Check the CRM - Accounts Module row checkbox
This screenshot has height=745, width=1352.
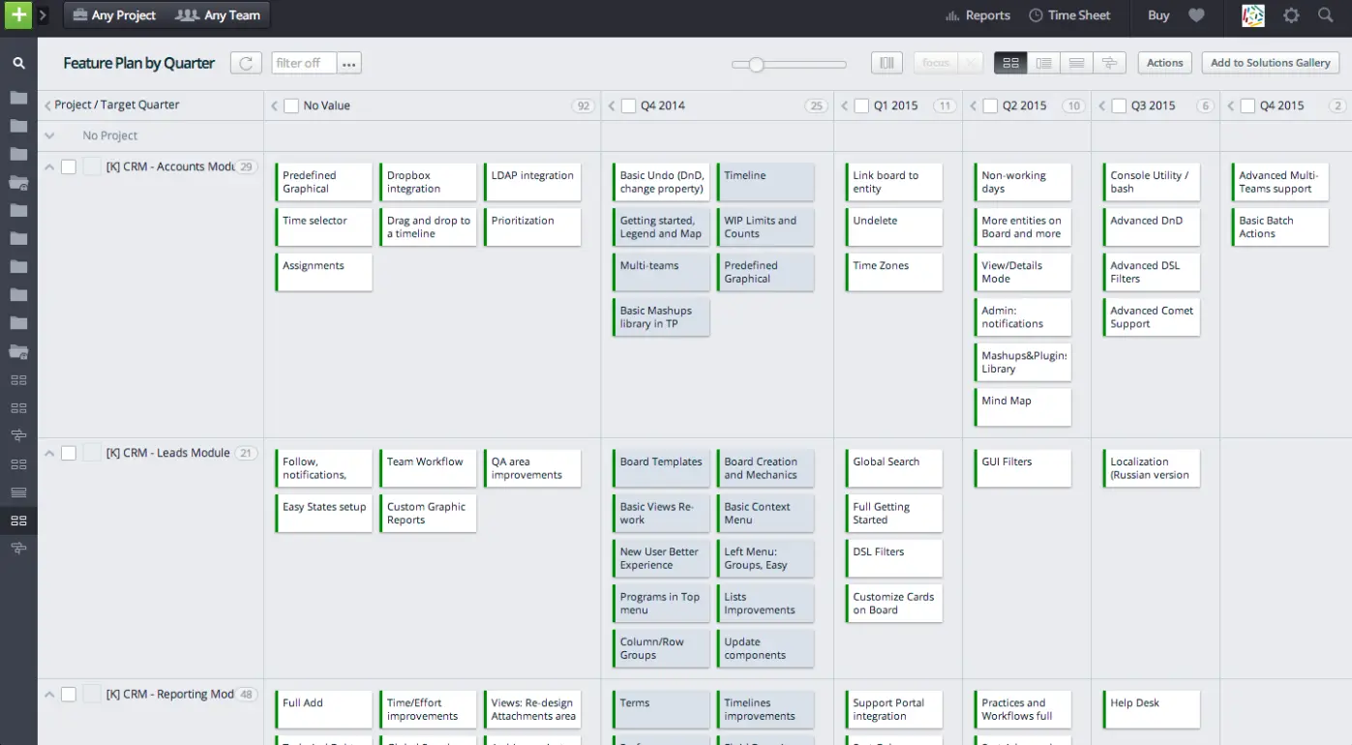coord(69,166)
